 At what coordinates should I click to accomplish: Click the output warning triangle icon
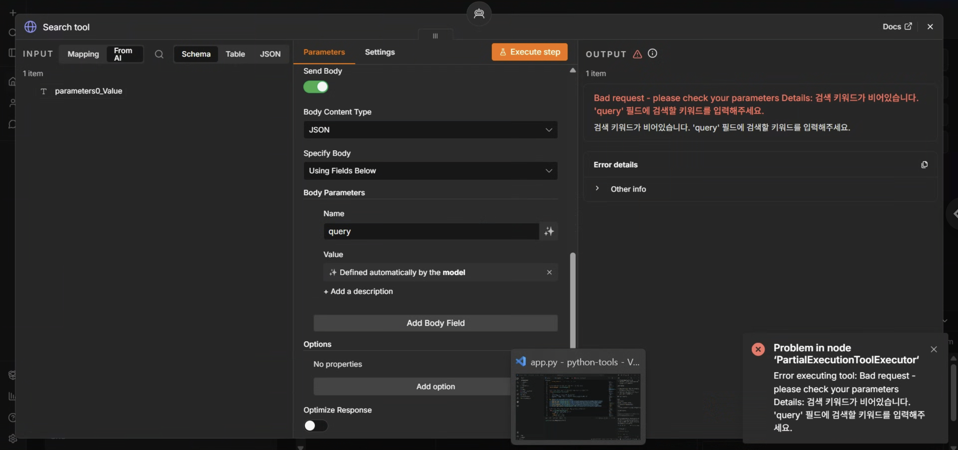click(637, 54)
